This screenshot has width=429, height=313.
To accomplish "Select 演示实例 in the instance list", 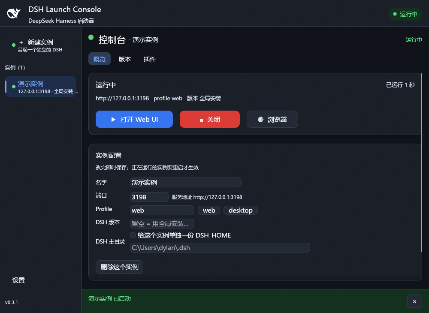I will point(40,87).
